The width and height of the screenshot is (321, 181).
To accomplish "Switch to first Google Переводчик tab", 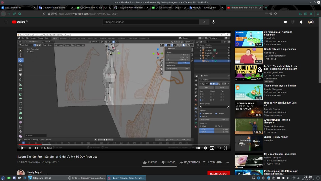I will [56, 8].
